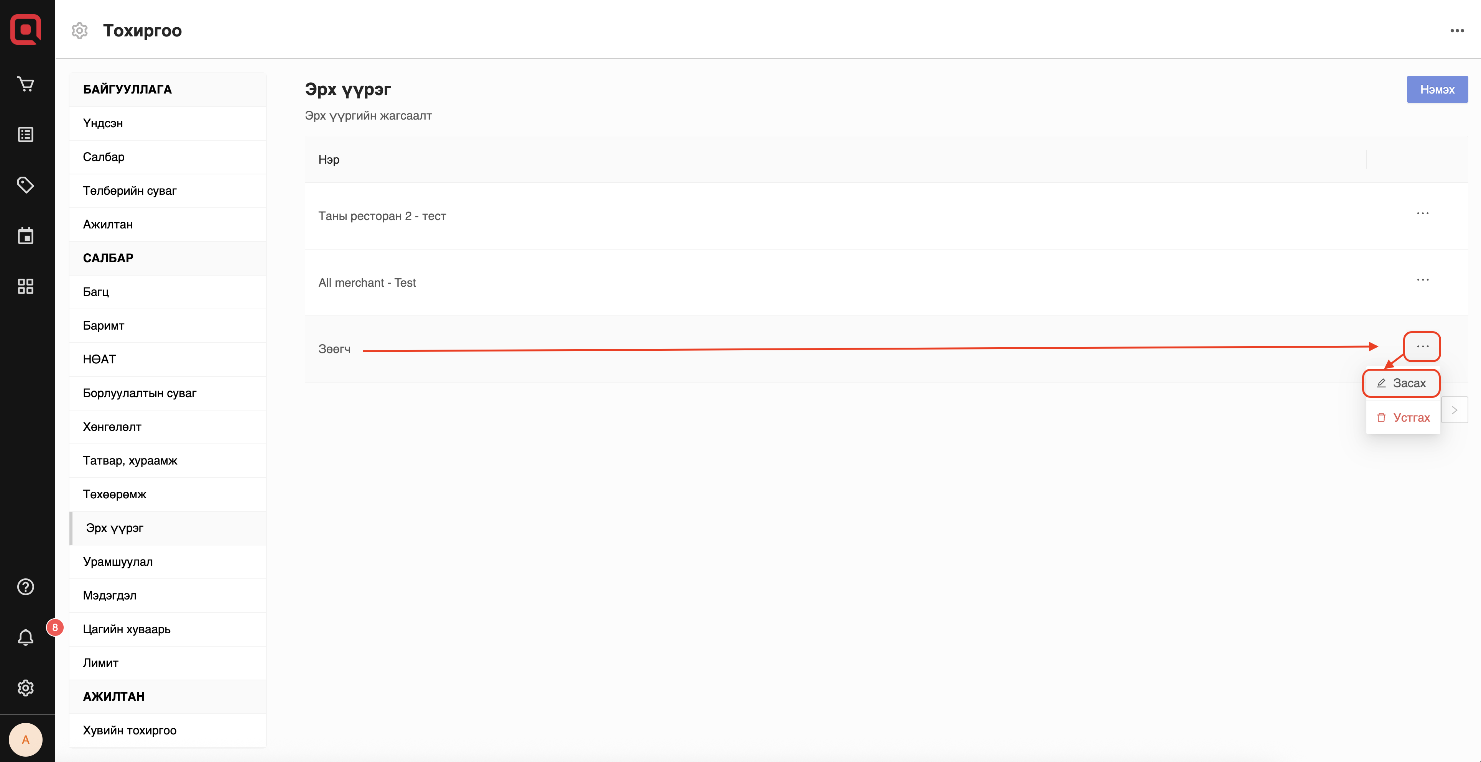Open the help question mark icon
The height and width of the screenshot is (762, 1481).
(x=25, y=587)
